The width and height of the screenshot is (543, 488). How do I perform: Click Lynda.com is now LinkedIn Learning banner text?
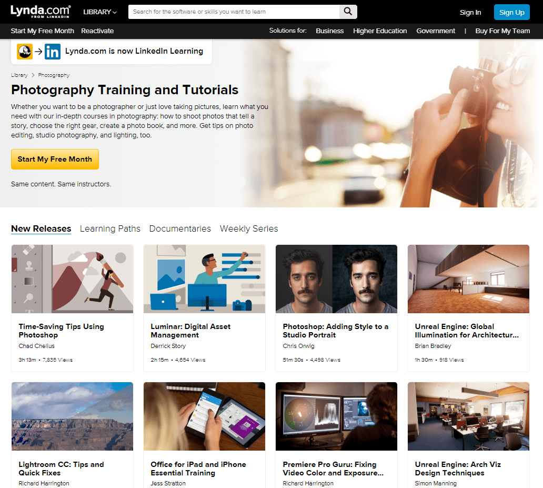pos(134,51)
